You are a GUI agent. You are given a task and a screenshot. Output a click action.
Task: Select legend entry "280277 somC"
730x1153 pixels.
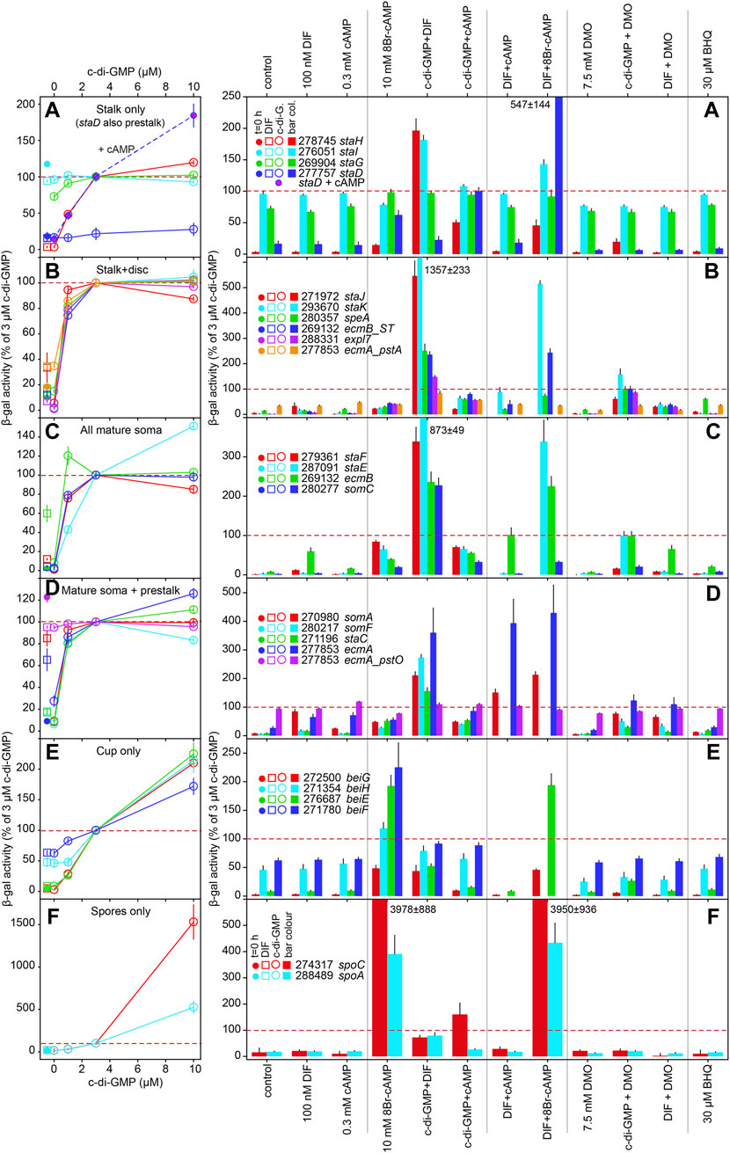point(335,491)
